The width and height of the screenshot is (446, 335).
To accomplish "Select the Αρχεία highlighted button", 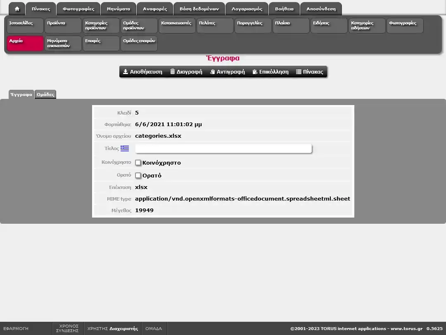I will (x=25, y=43).
